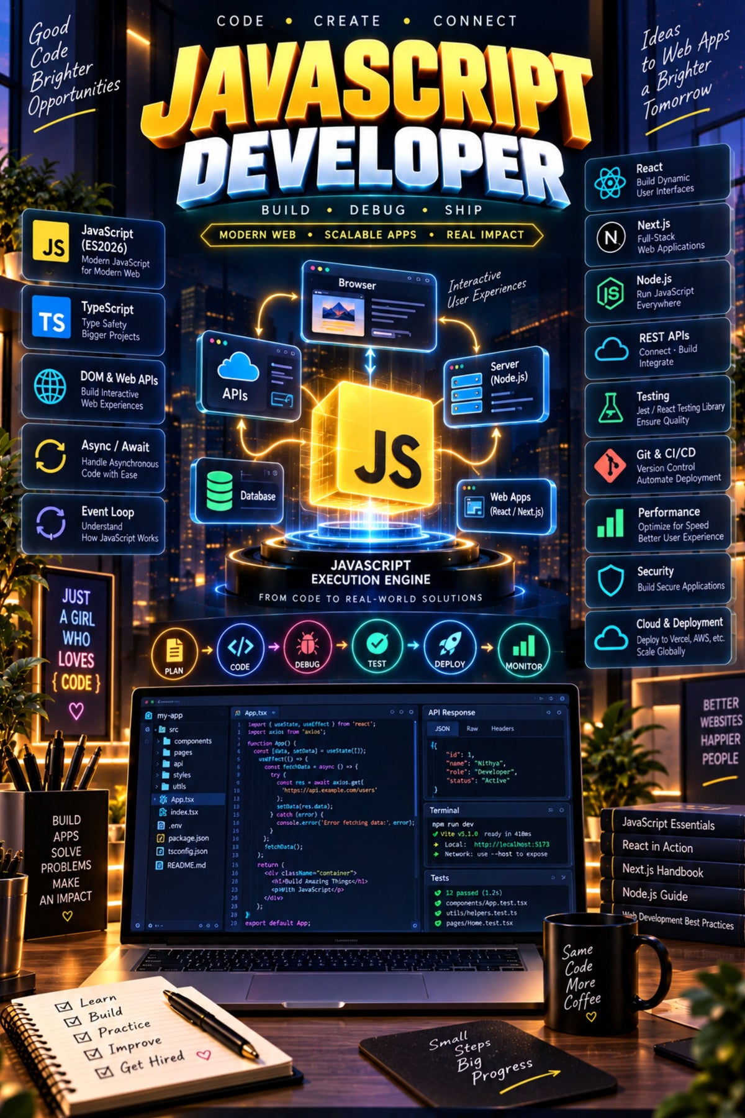This screenshot has width=745, height=1118.
Task: Click the window icon on Web Apps card
Action: (474, 507)
